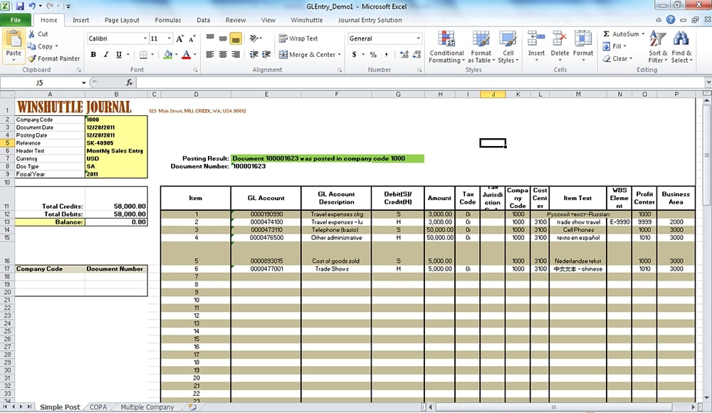Switch to the COPA sheet tab
The width and height of the screenshot is (712, 413).
pos(98,407)
